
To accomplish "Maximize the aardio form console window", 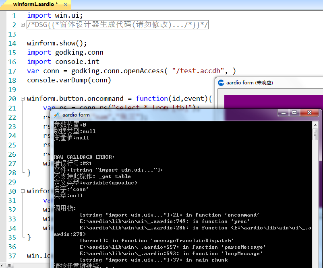I will [294, 113].
